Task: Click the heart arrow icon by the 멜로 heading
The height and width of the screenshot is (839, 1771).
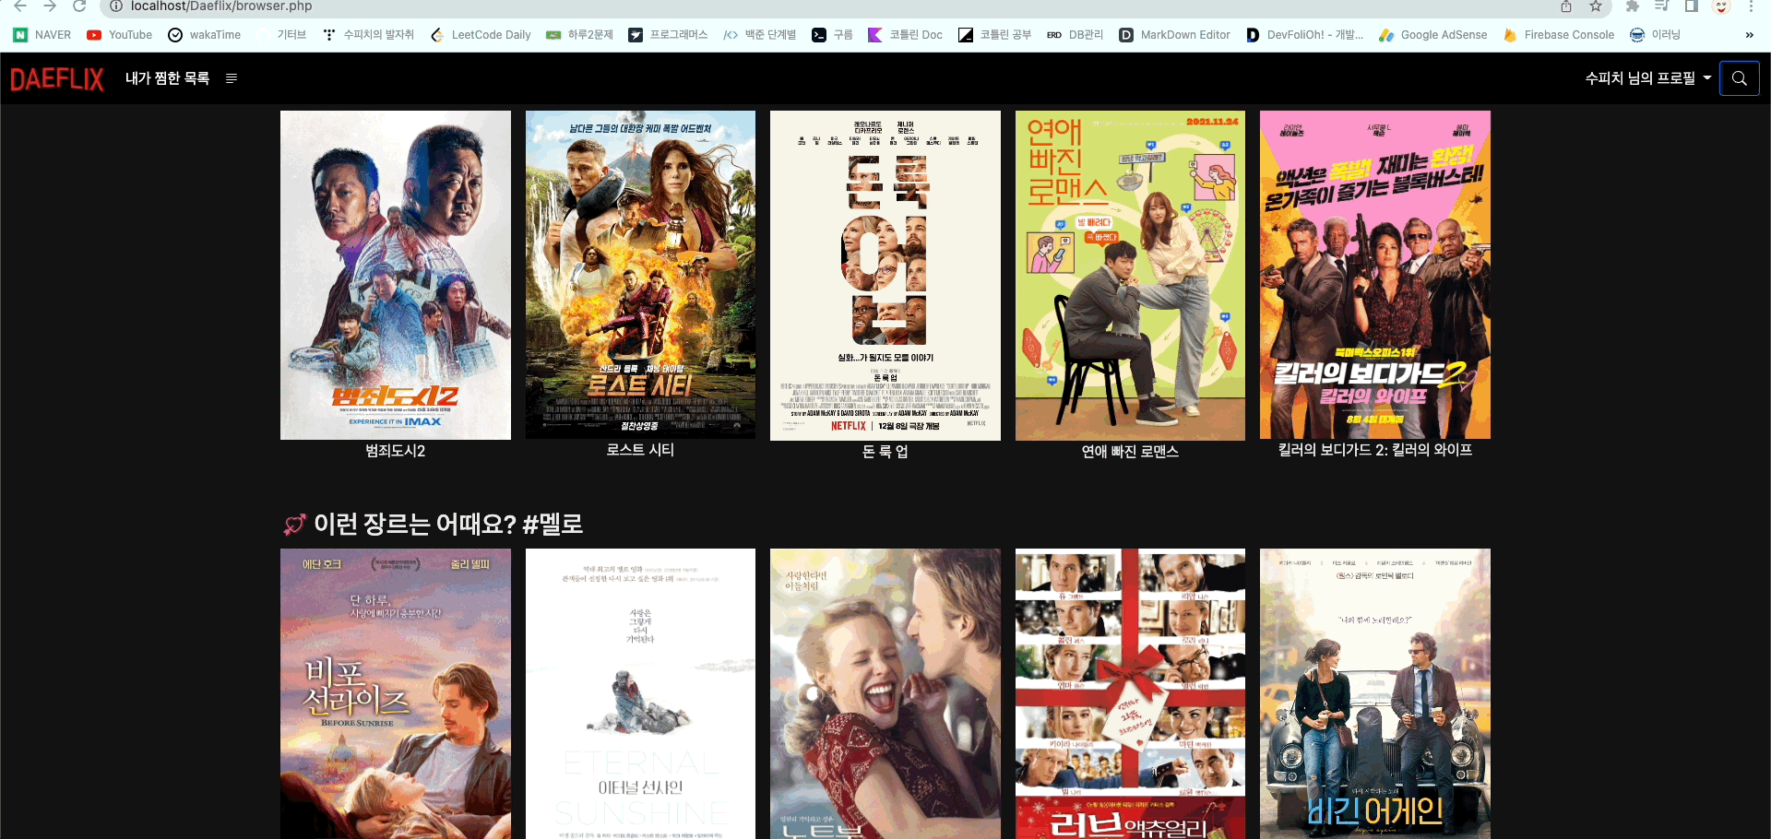Action: tap(294, 525)
